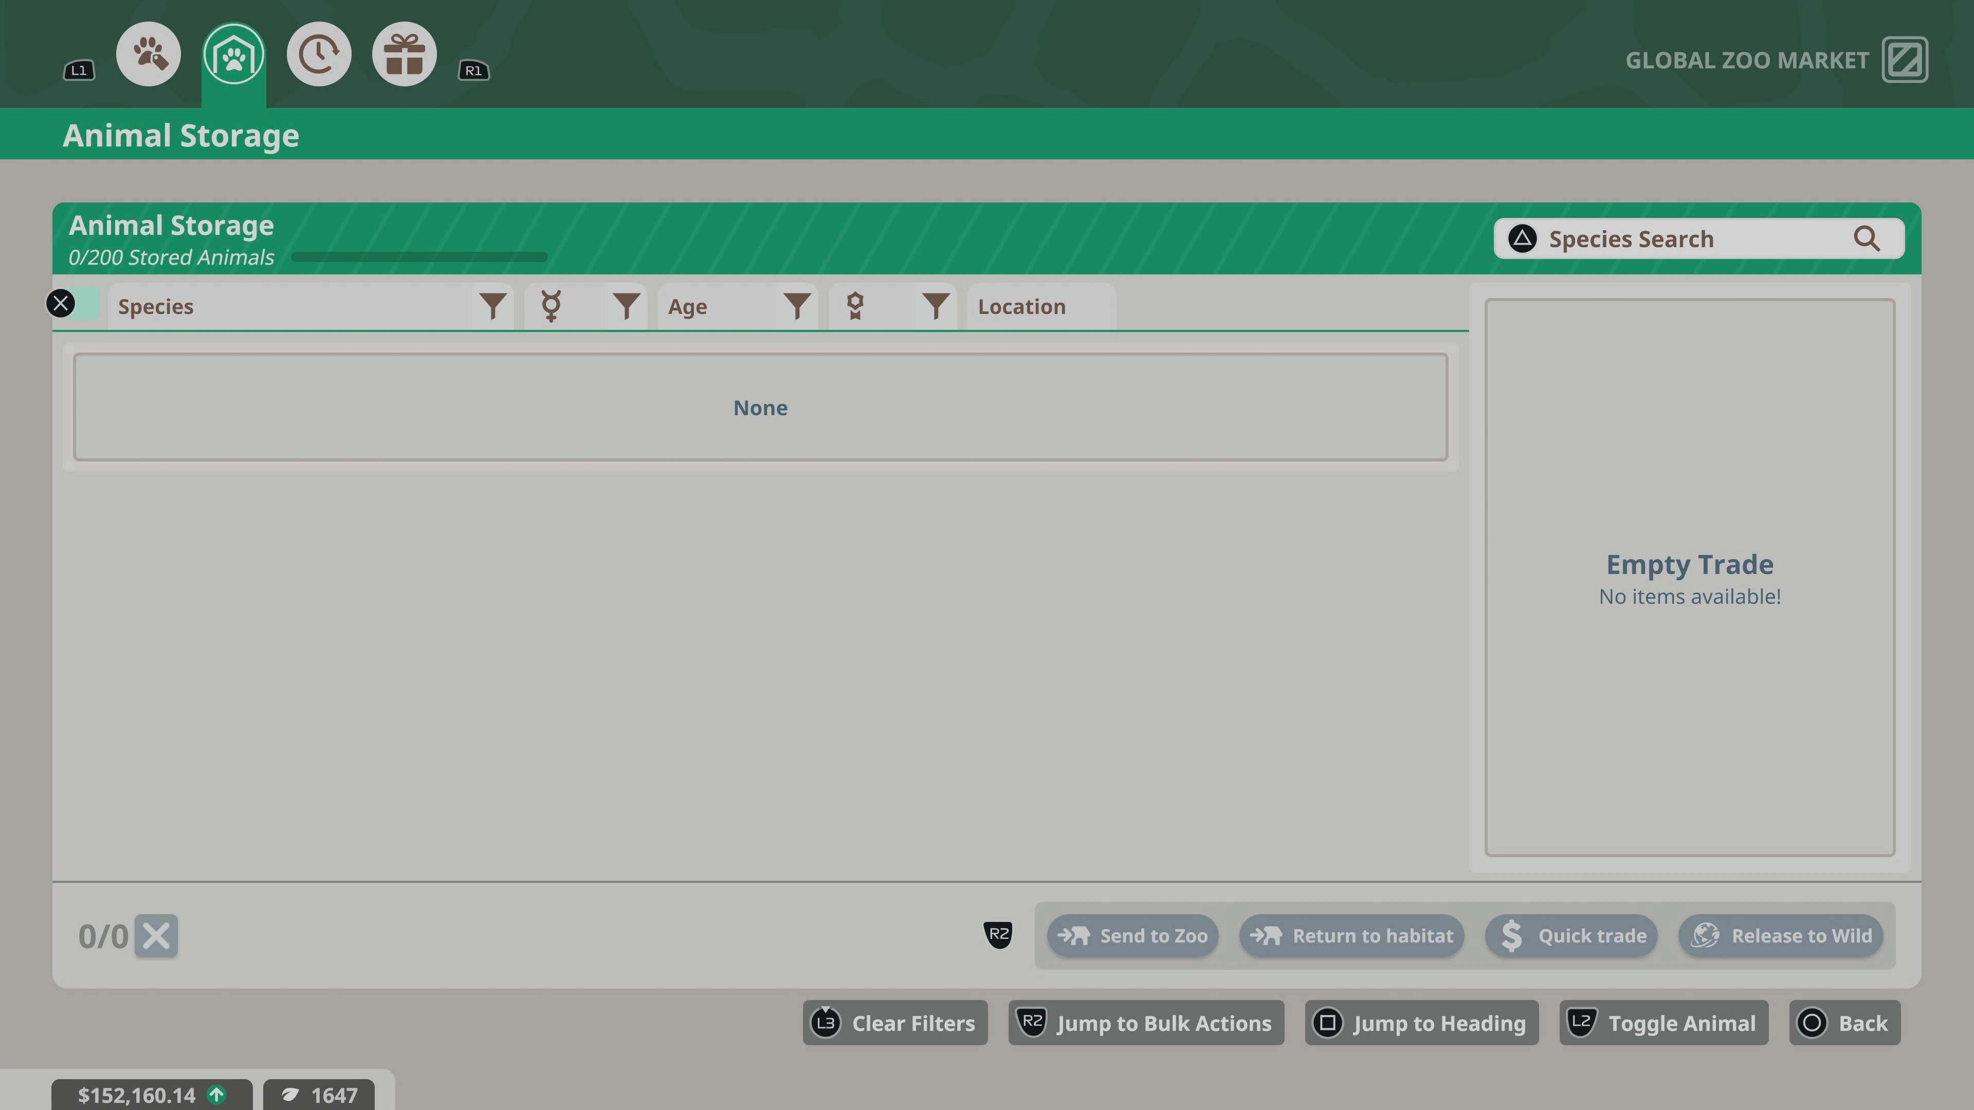Sort by Location column header
This screenshot has width=1974, height=1110.
tap(1040, 306)
